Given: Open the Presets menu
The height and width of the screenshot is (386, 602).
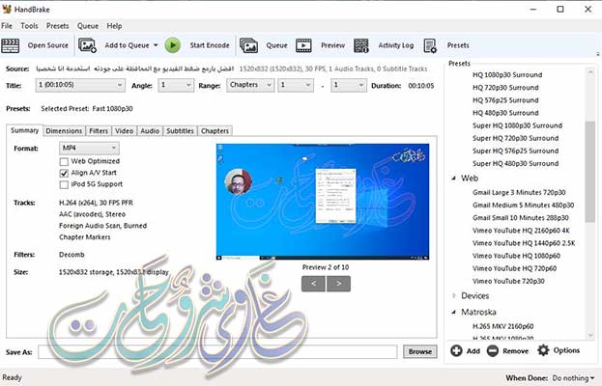Looking at the screenshot, I should [x=58, y=26].
